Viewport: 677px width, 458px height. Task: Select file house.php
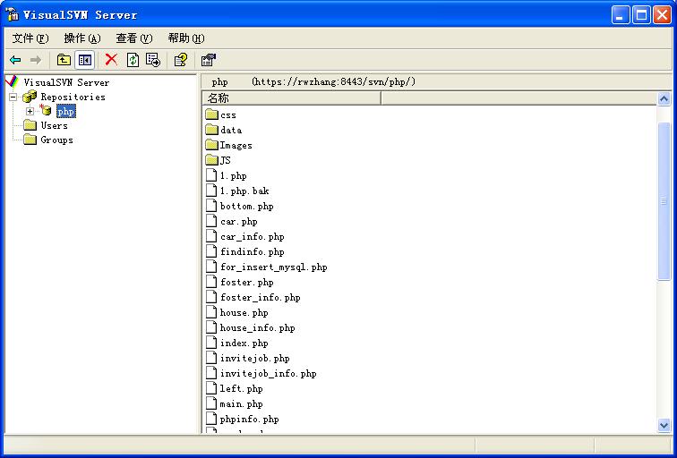point(244,313)
